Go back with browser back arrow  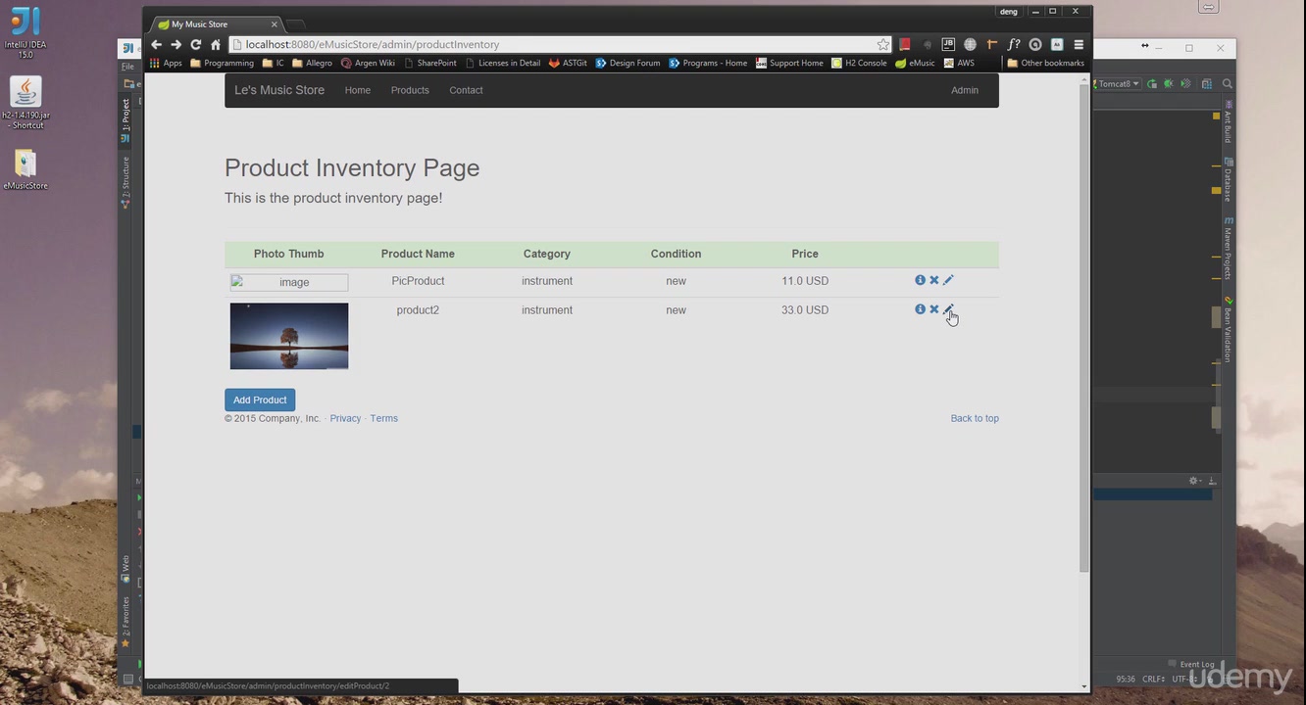click(x=156, y=44)
